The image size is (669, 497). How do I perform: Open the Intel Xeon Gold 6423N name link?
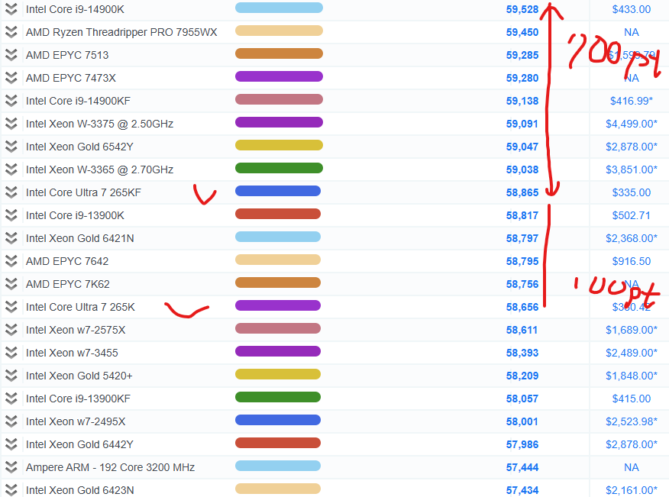[x=79, y=490]
